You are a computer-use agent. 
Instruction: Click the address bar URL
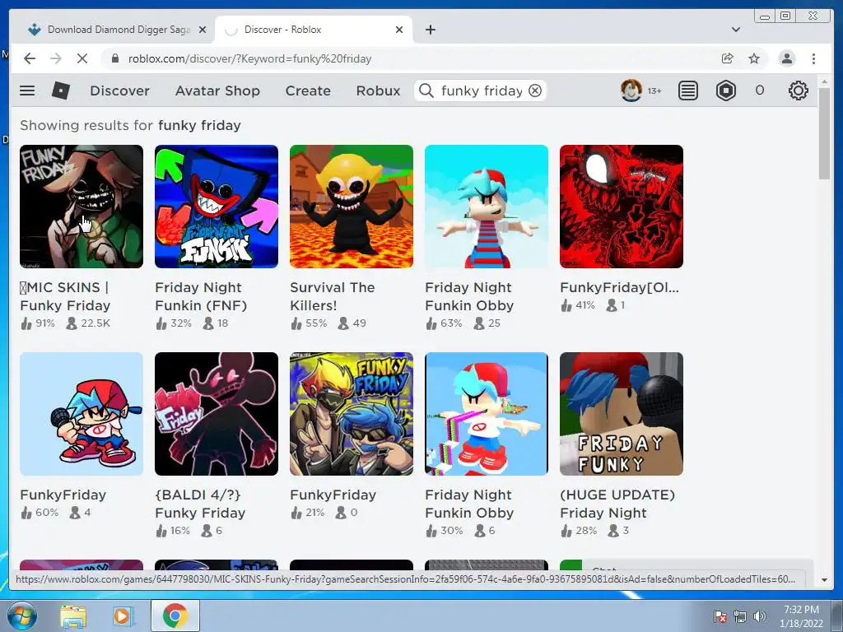point(249,58)
